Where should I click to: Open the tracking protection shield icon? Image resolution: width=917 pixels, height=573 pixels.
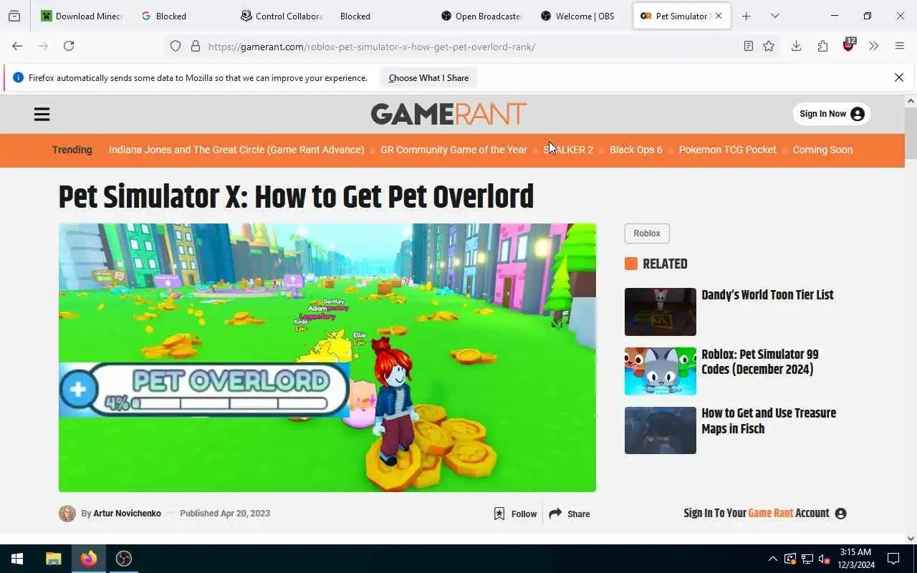176,47
